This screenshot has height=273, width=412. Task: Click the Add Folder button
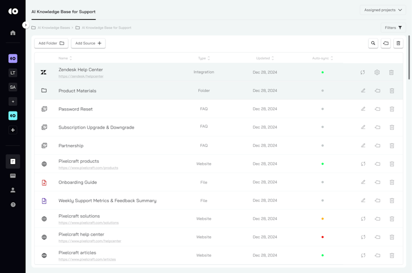pyautogui.click(x=51, y=43)
